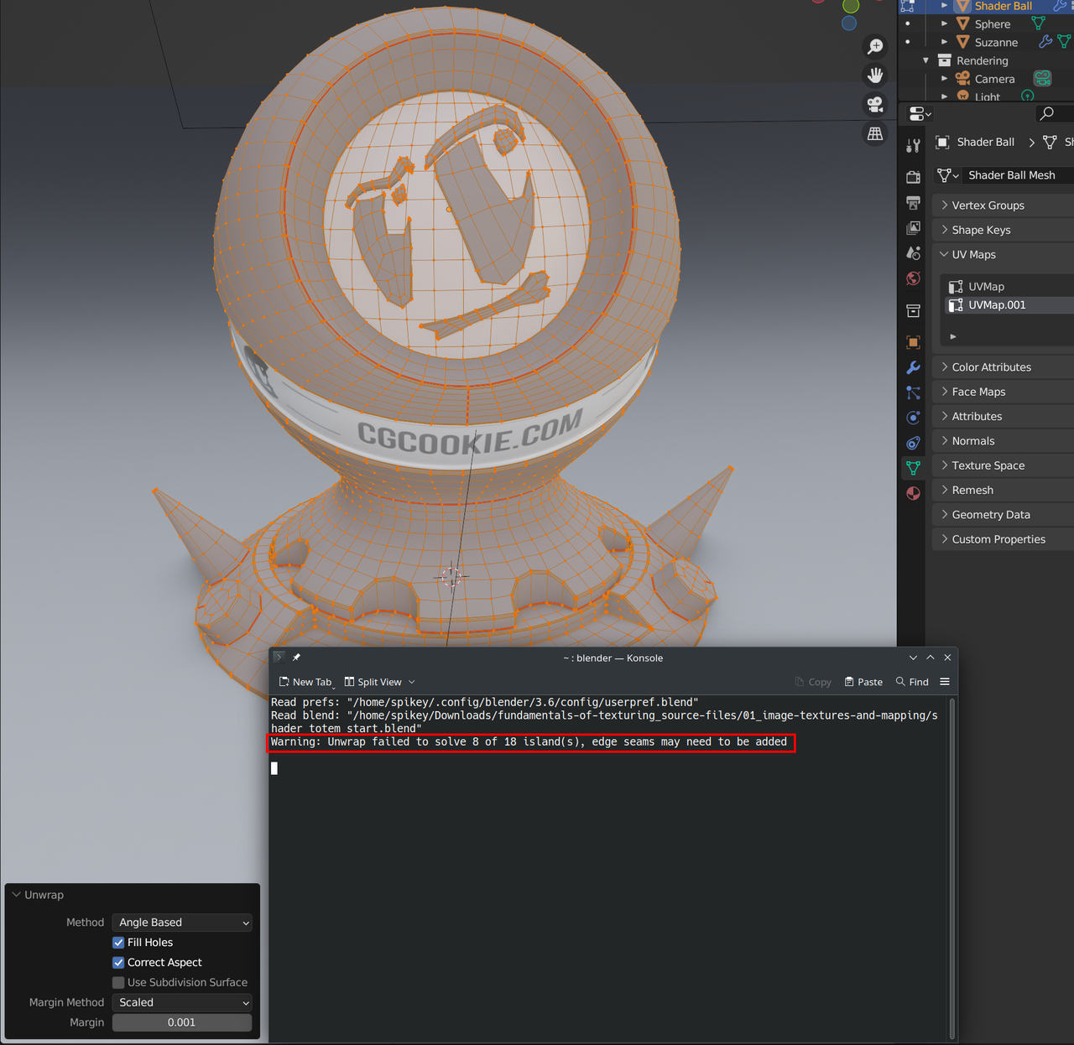
Task: Expand the Geometry Data panel
Action: (945, 515)
